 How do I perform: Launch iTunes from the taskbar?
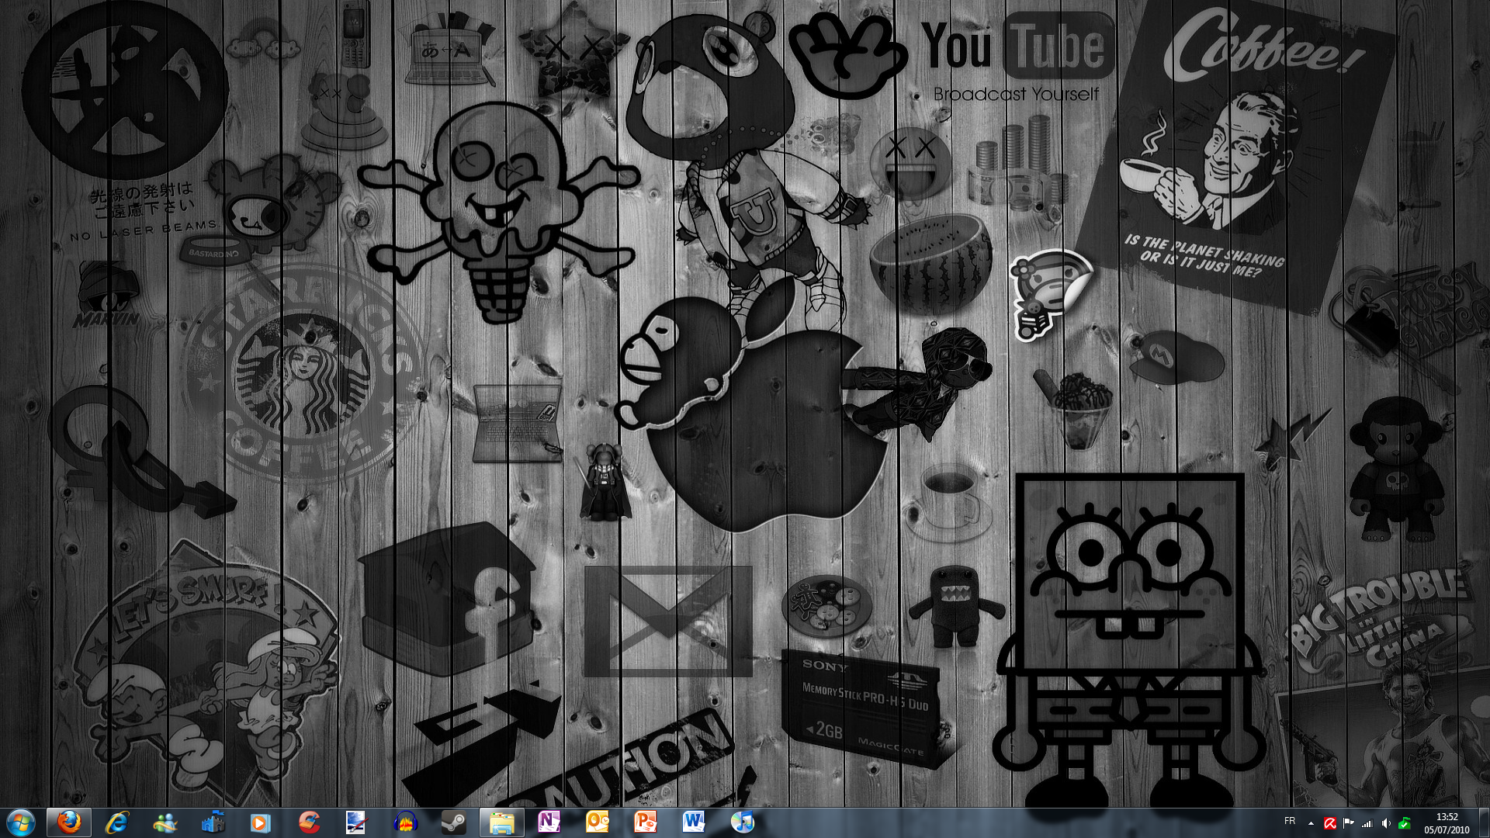(x=742, y=822)
